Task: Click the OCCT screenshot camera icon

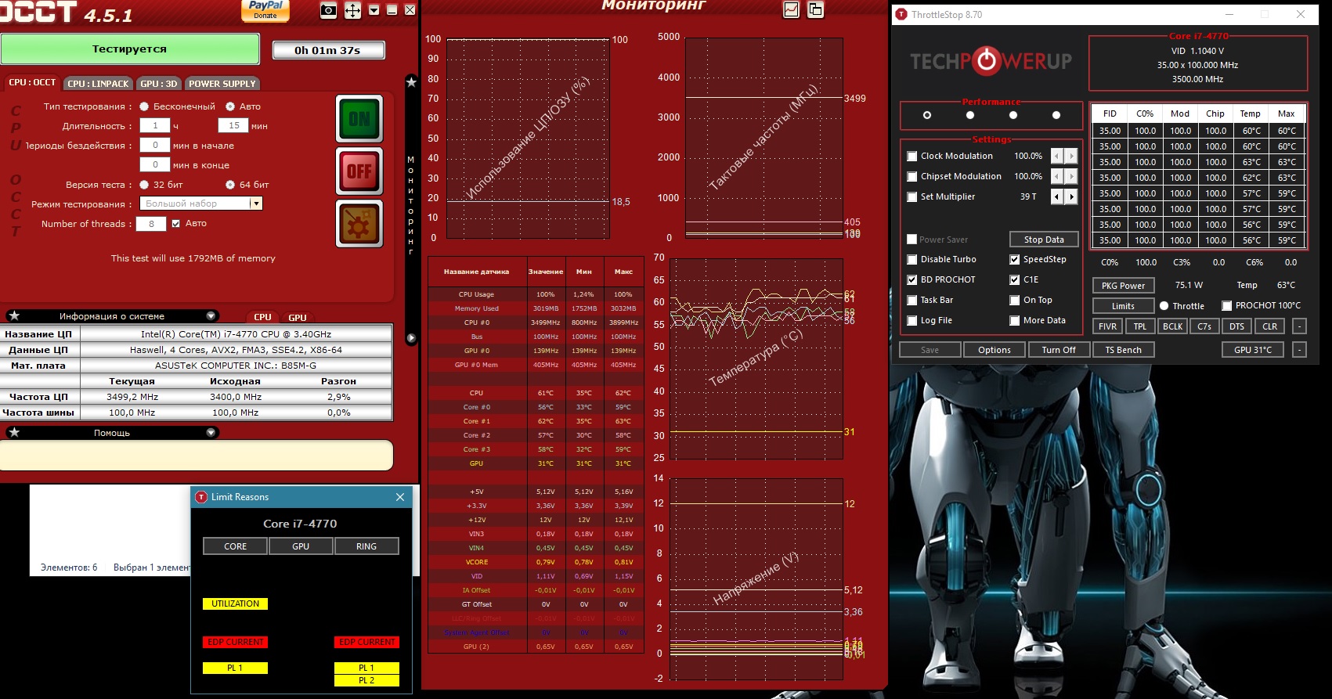Action: pyautogui.click(x=329, y=10)
